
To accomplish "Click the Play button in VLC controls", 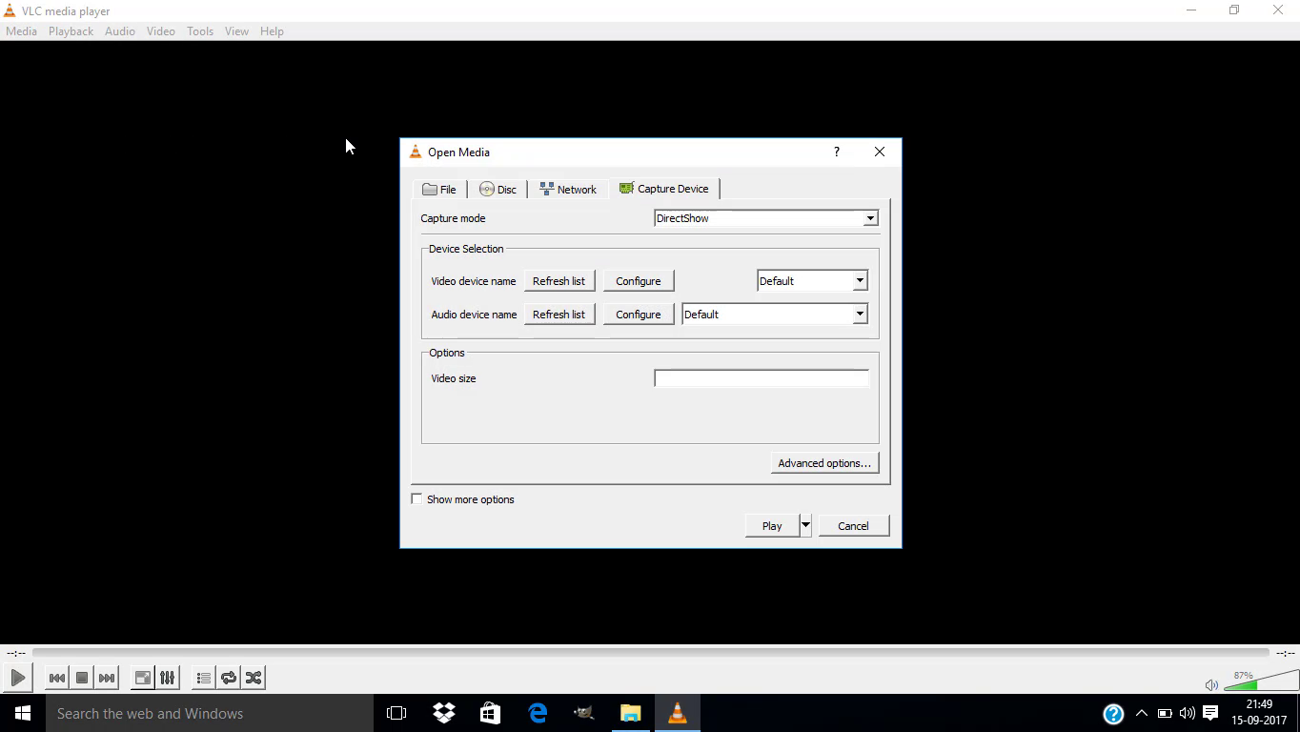I will [x=17, y=678].
